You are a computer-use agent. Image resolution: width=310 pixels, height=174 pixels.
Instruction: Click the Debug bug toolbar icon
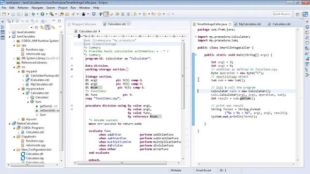33,14
